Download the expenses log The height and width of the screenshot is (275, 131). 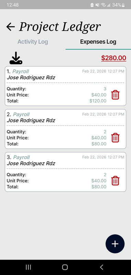[x=16, y=58]
